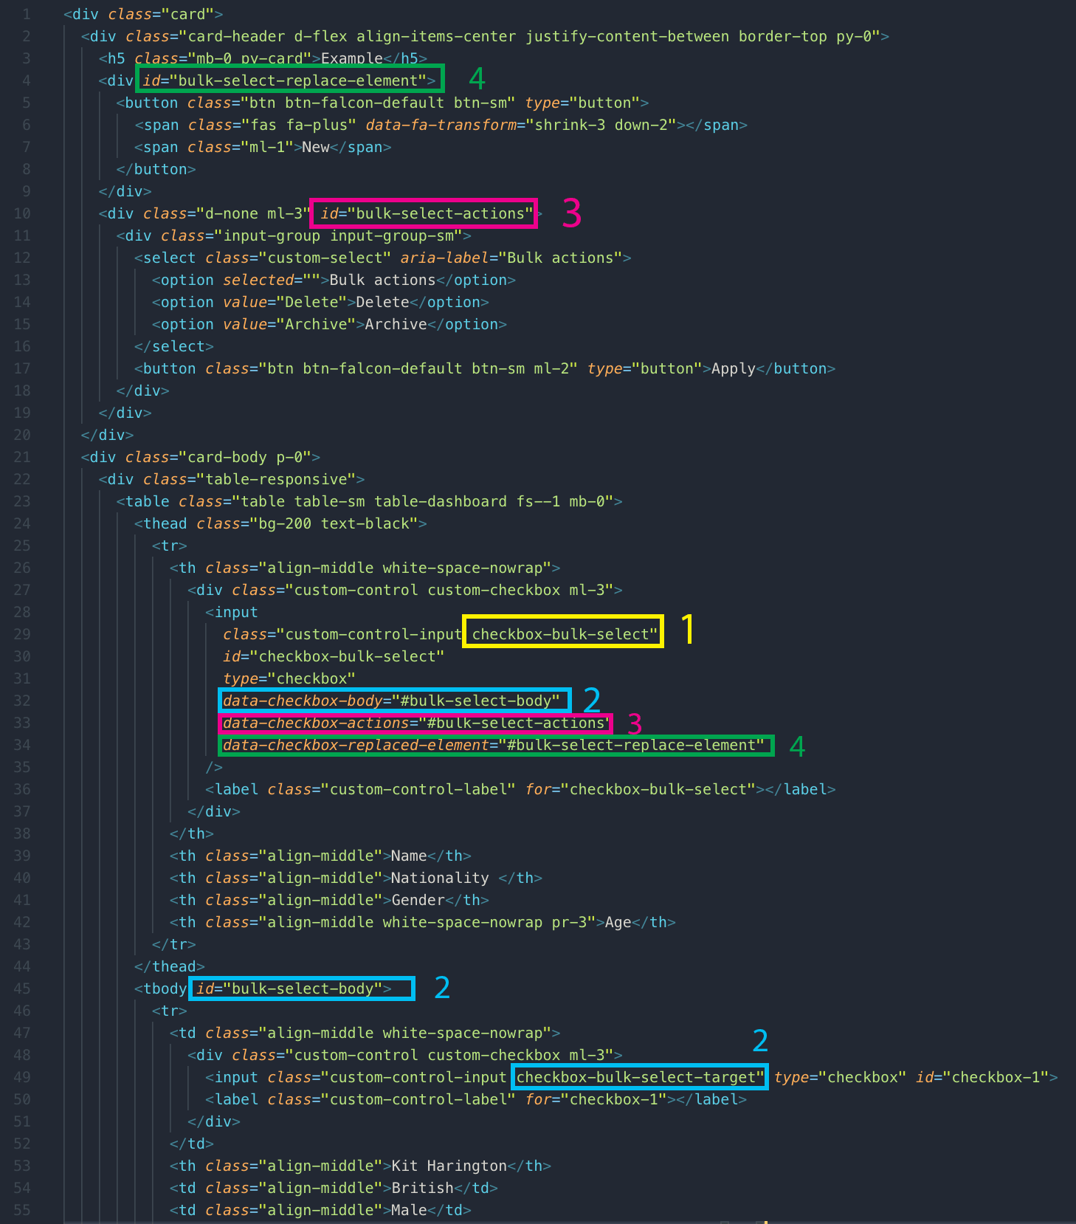
Task: Click the "Archive" option text on line 15
Action: (396, 324)
